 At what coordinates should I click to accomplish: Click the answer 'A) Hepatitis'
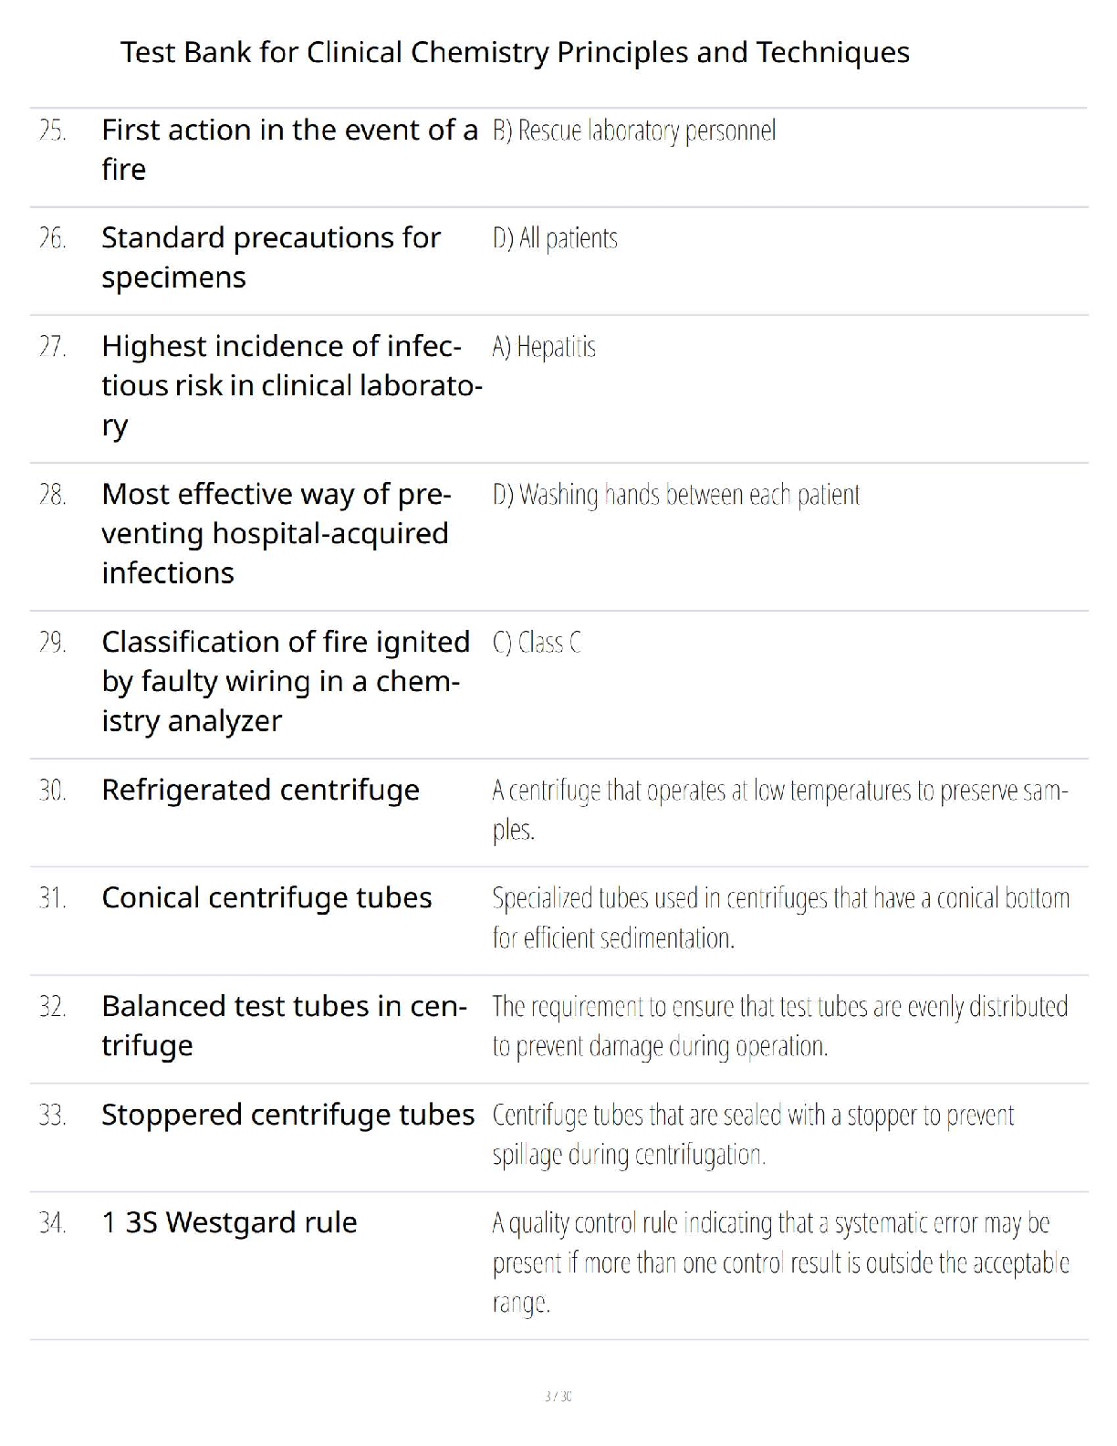pos(544,347)
